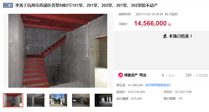This screenshot has width=209, height=112.
Task: Select the second thumbnail of concrete interior
Action: (36, 100)
